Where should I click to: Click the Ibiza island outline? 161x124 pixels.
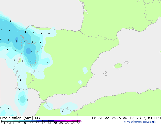(105, 73)
